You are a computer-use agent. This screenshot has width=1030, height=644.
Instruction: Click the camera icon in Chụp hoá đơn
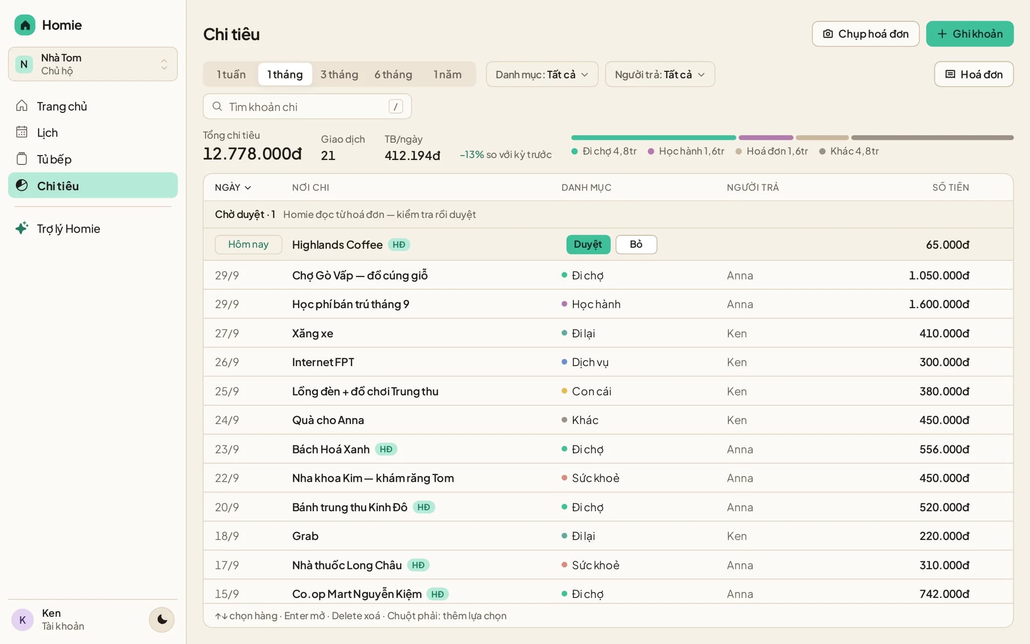827,34
